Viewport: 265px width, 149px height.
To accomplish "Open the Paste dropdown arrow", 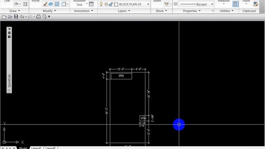I will point(246,4).
